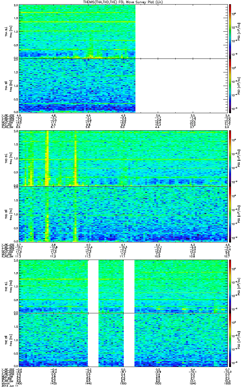Select the THE B-perpendicular spectrogram panel

coord(123,286)
